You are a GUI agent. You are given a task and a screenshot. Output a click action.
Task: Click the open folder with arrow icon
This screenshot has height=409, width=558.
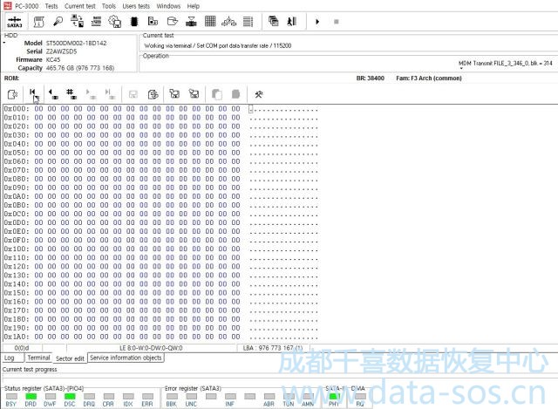pyautogui.click(x=173, y=21)
